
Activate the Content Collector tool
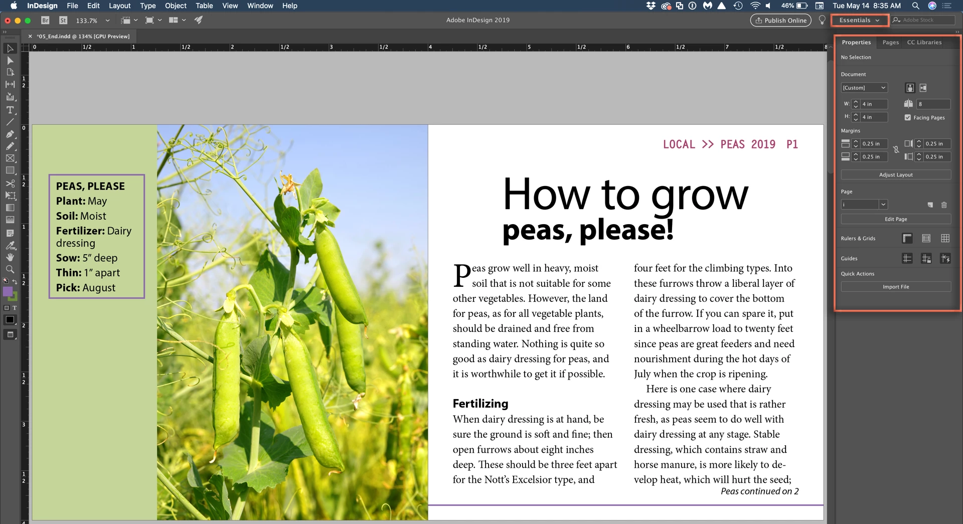point(10,97)
